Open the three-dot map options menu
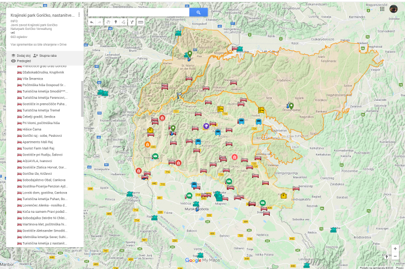 79,15
